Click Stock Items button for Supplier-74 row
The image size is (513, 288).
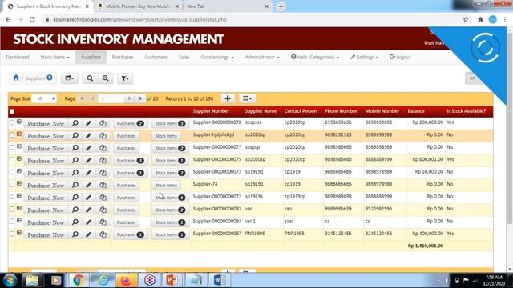tap(166, 186)
